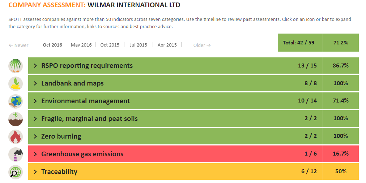Viewport: 366px width, 183px height.
Task: Click the Landbank and maps plant-on-coins icon
Action: [16, 84]
